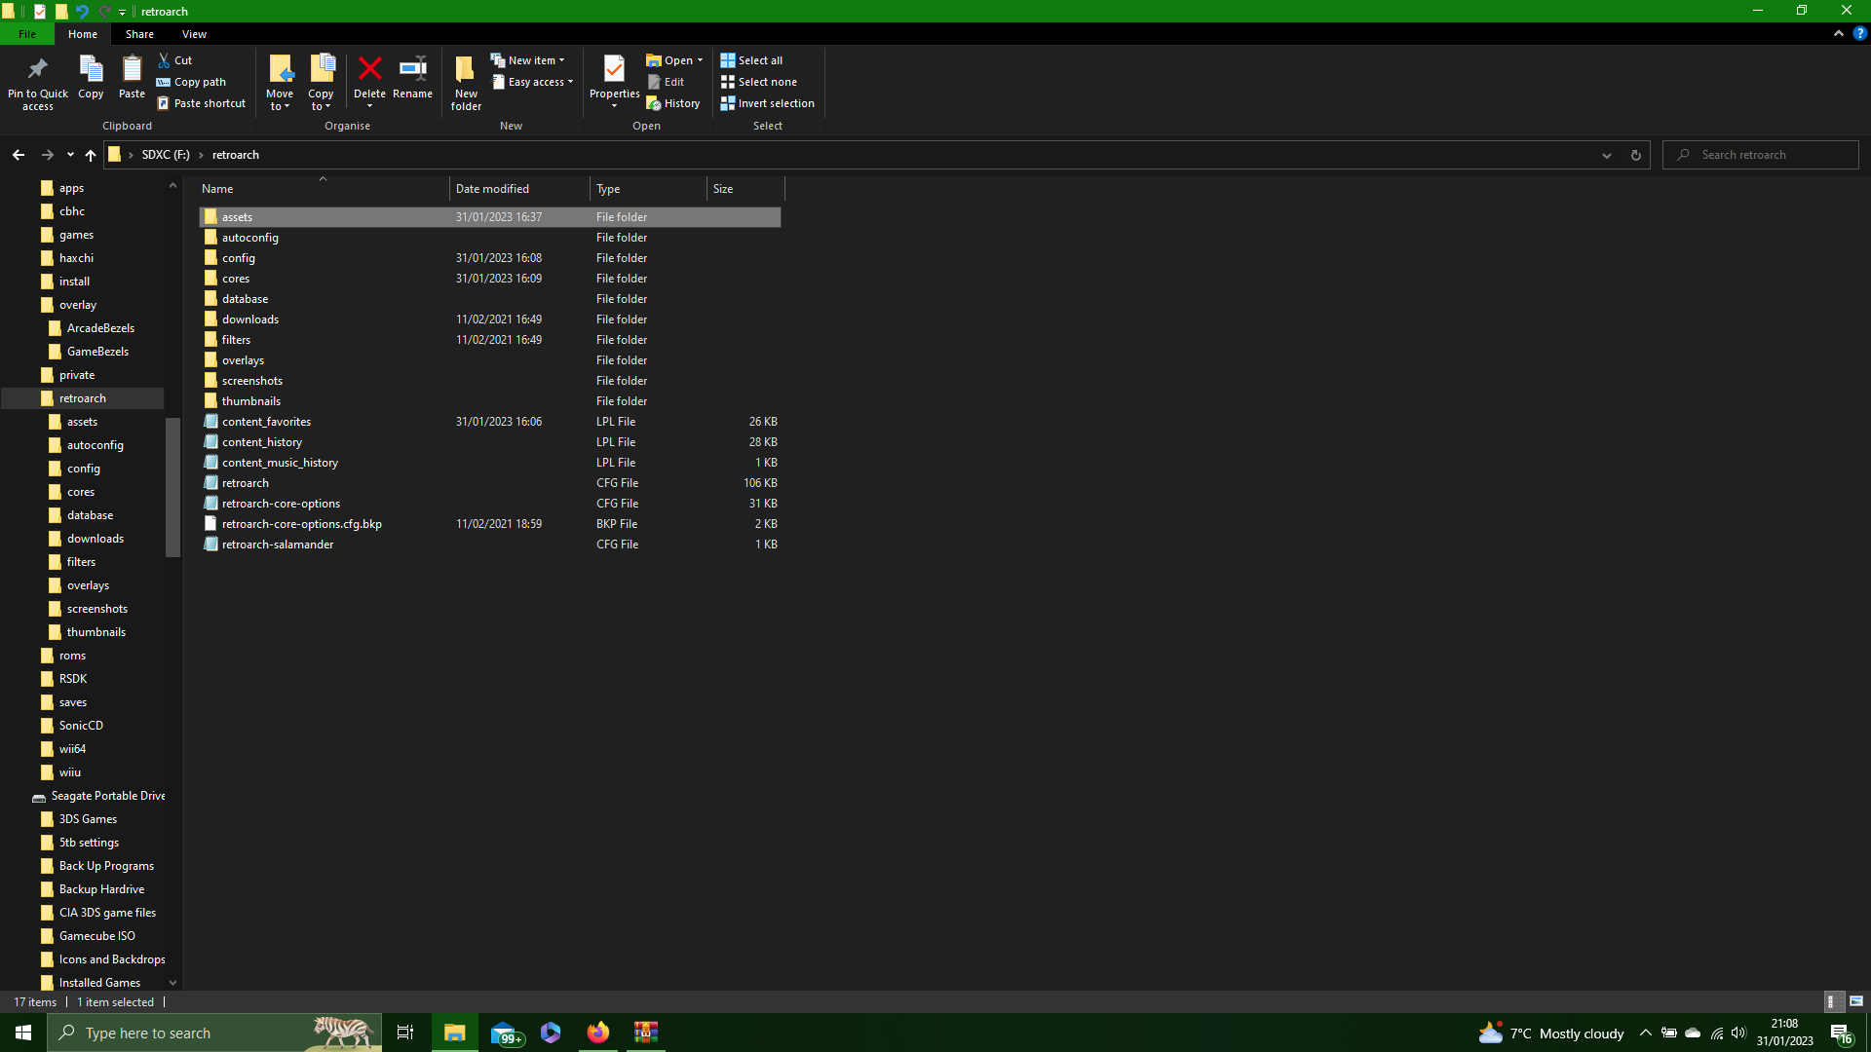Open File Explorer Help
1871x1052 pixels.
click(x=1859, y=33)
